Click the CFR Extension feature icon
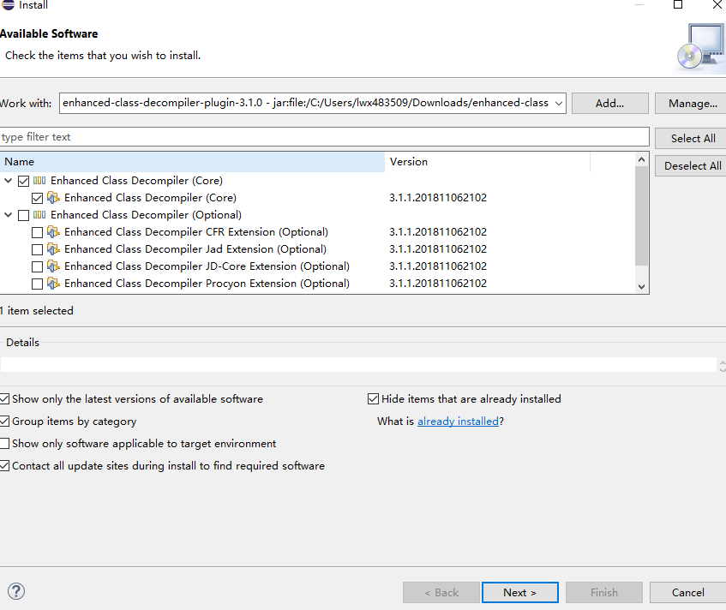The height and width of the screenshot is (610, 726). [53, 232]
